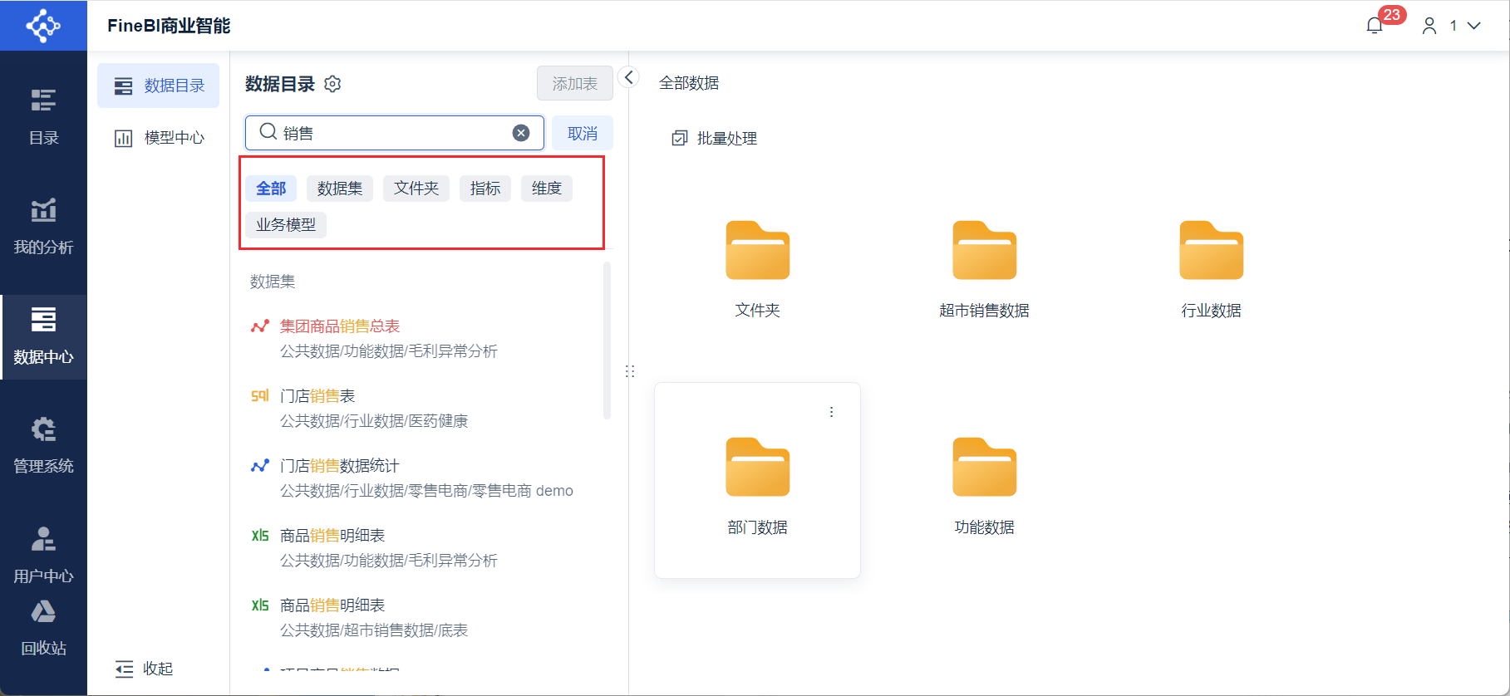Select the 数据目录 menu item
Image resolution: width=1510 pixels, height=696 pixels.
pyautogui.click(x=159, y=86)
